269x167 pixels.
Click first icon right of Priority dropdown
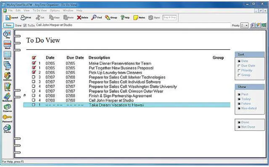coord(252,25)
